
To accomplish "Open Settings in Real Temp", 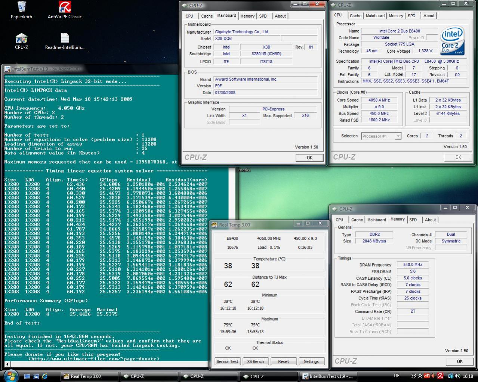I will 311,361.
